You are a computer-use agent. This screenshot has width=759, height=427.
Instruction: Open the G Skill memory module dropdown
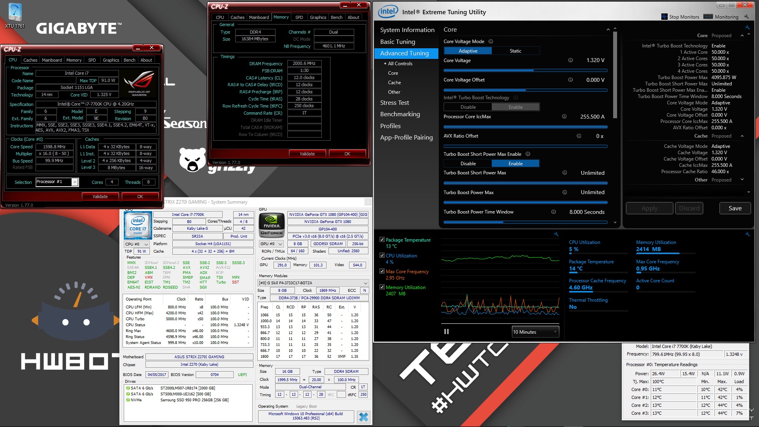point(313,283)
